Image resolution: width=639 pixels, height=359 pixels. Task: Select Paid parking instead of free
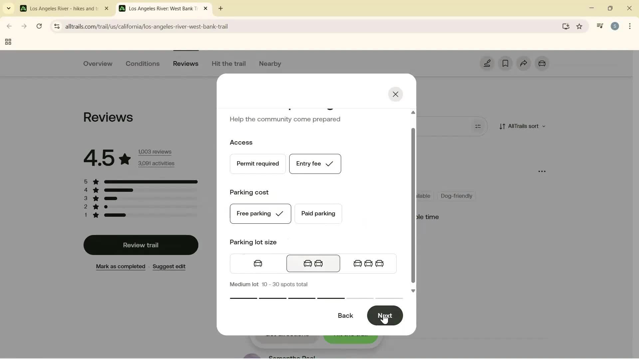318,214
